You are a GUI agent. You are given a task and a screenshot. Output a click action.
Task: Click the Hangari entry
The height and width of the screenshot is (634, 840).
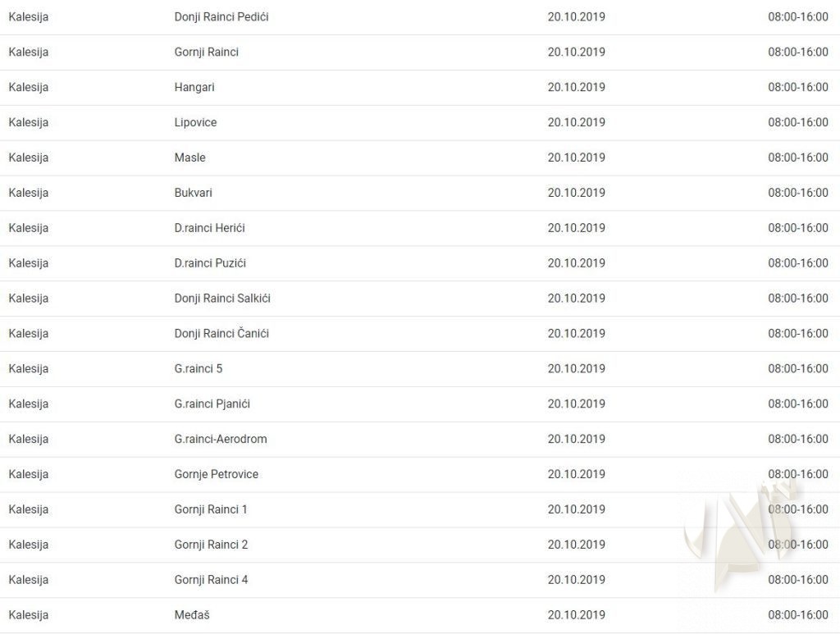(194, 88)
